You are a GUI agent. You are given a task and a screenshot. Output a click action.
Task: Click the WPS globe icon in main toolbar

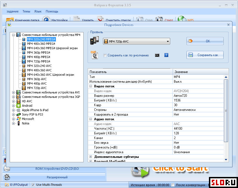(182, 19)
